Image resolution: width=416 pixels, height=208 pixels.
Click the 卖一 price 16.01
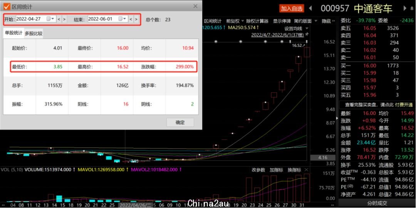point(369,58)
